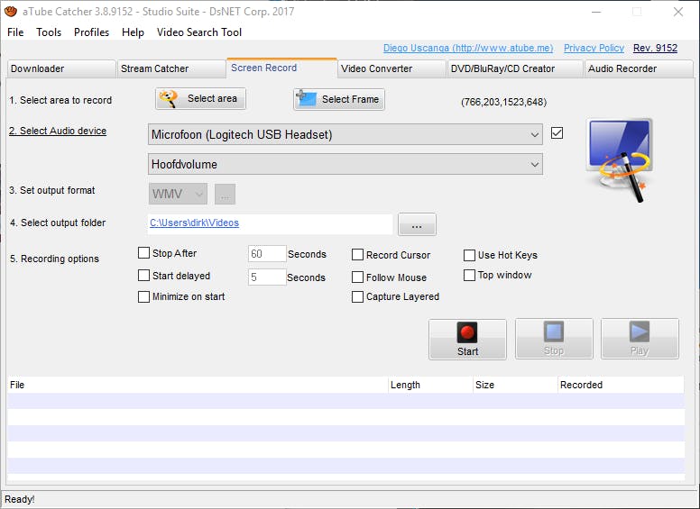Click the Length column header
Screen dimensions: 700x509
(430, 385)
